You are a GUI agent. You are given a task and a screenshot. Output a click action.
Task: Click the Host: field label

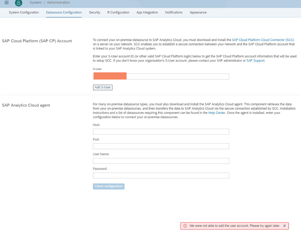click(x=97, y=125)
